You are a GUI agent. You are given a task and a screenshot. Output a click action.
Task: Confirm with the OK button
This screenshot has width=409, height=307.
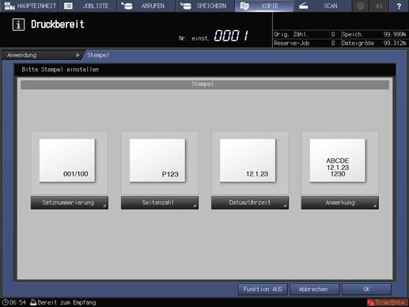click(366, 290)
